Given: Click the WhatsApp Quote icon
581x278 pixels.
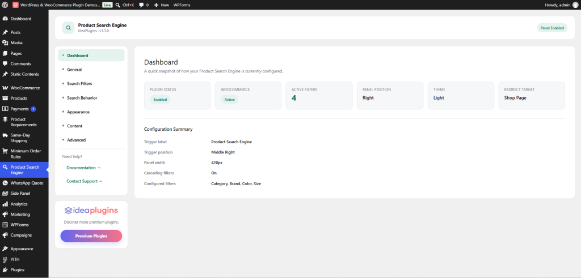Looking at the screenshot, I should [5, 183].
